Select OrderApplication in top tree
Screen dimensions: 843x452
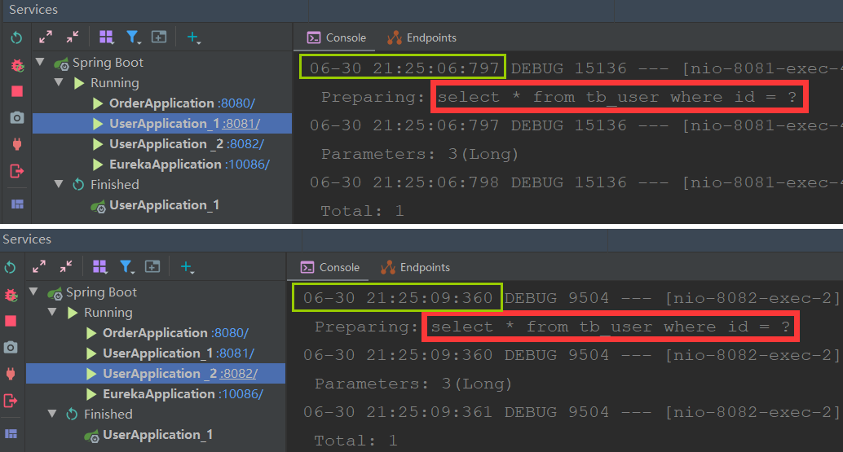161,103
